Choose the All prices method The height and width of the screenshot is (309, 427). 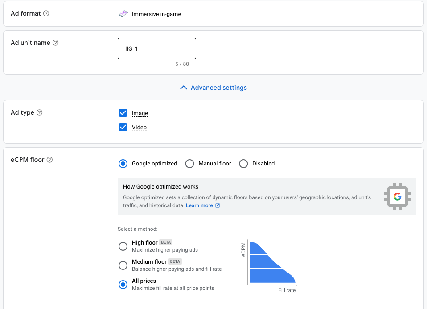click(123, 285)
